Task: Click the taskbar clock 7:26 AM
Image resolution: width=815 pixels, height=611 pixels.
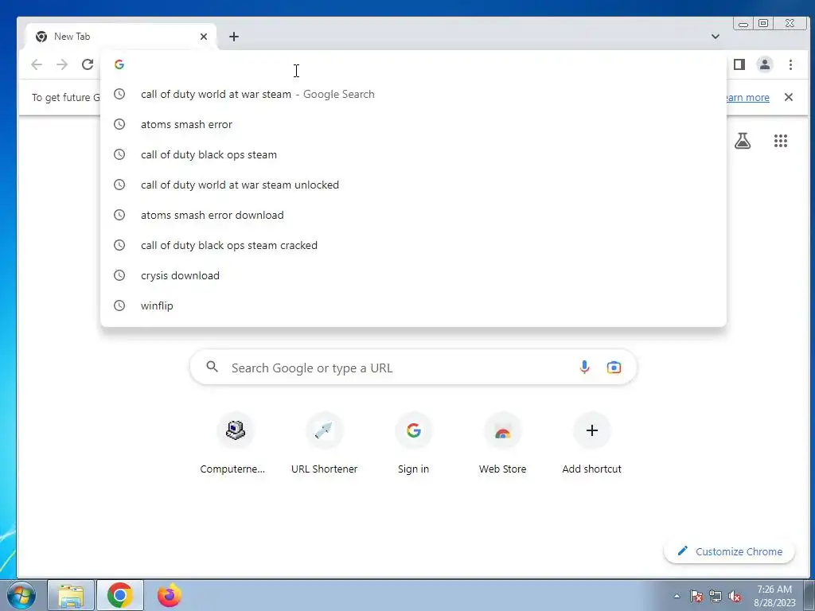Action: tap(774, 596)
